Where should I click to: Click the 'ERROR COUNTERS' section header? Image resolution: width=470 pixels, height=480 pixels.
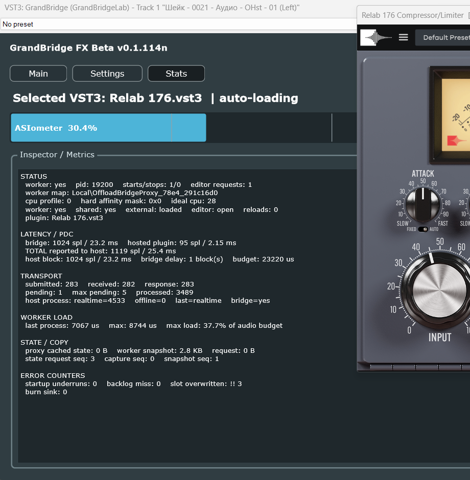point(53,375)
